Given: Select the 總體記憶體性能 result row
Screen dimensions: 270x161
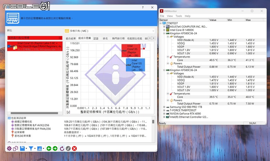Looking at the screenshot, I should point(79,122).
